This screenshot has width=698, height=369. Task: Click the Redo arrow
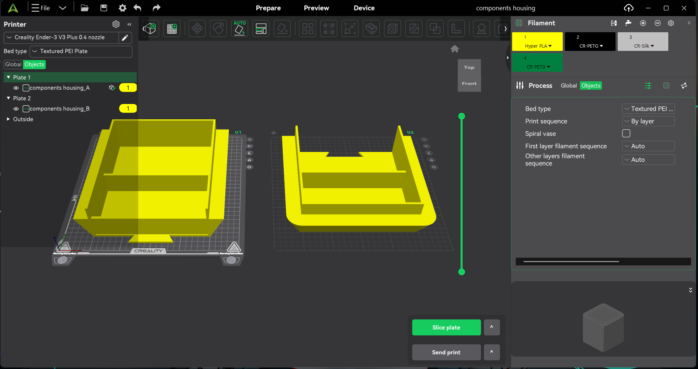[x=157, y=8]
